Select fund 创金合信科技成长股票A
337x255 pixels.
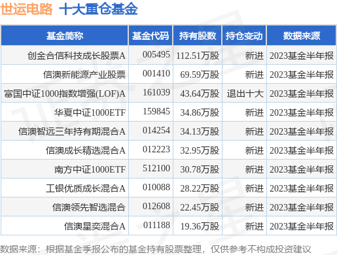[x=77, y=56]
